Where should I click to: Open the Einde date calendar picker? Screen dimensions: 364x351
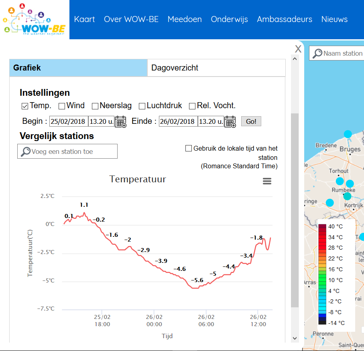tap(230, 121)
